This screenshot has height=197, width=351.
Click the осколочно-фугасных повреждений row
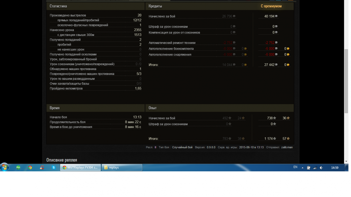(x=96, y=25)
